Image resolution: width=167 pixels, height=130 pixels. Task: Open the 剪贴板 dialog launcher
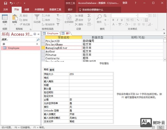pos(31,29)
